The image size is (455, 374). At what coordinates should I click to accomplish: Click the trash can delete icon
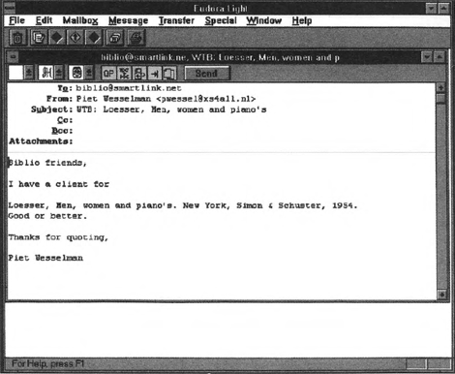pos(17,38)
